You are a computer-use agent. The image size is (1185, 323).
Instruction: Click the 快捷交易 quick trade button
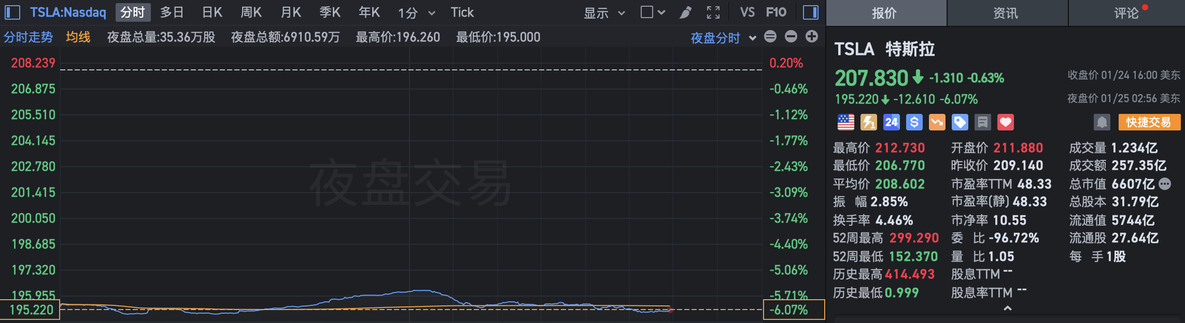[1149, 122]
